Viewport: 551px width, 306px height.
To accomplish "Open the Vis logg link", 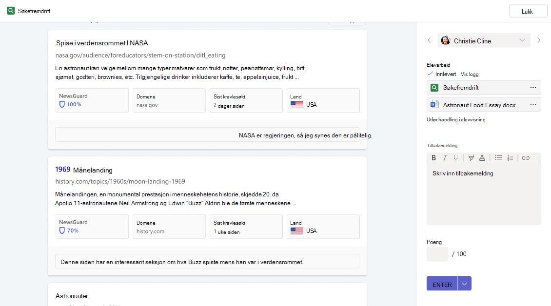I will (x=470, y=74).
